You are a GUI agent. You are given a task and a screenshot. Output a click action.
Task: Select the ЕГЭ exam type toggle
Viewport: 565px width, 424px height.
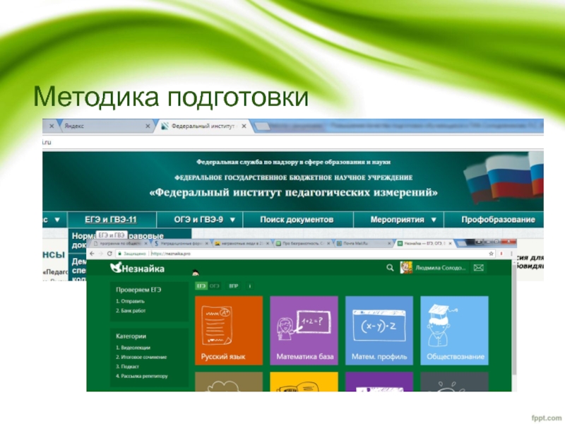pos(201,286)
